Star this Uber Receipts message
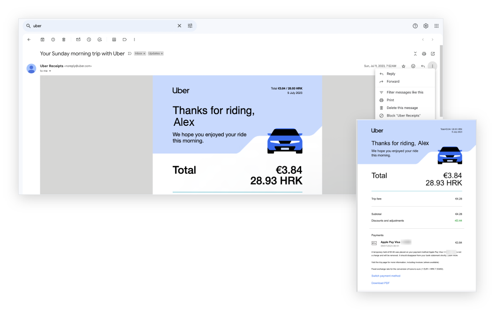The width and height of the screenshot is (495, 316). click(x=404, y=66)
